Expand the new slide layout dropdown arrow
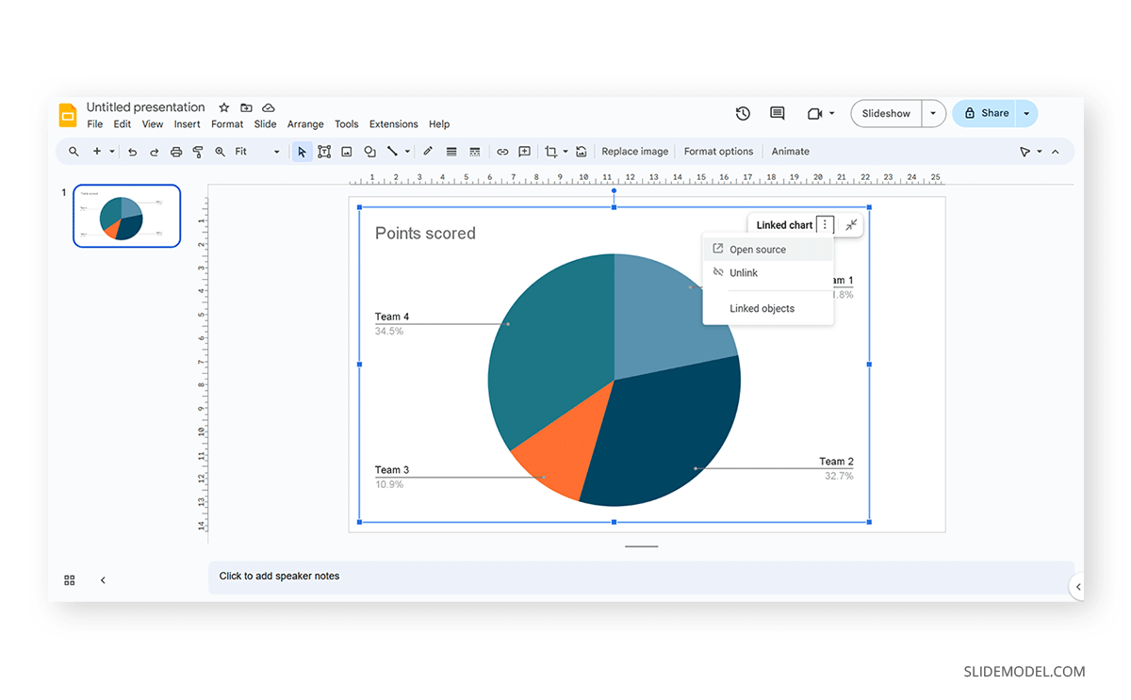 coord(112,152)
